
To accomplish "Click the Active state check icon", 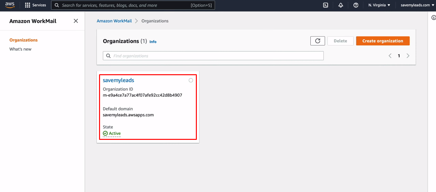I will pos(105,133).
